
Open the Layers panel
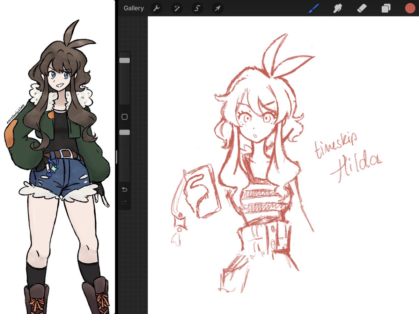(x=386, y=8)
